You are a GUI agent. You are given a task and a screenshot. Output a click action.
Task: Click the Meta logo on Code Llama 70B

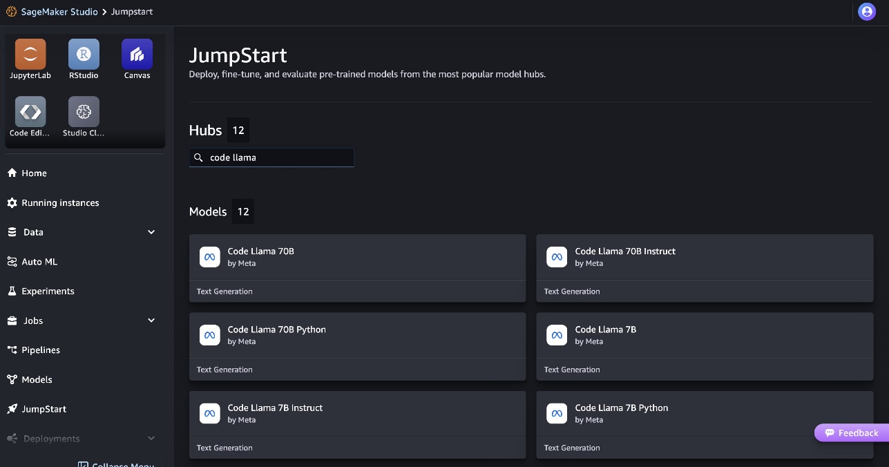(210, 257)
